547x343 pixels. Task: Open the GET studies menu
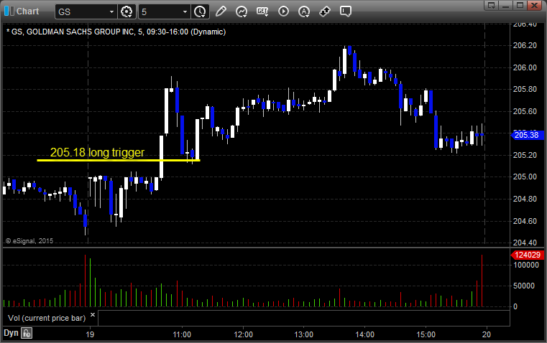point(262,11)
